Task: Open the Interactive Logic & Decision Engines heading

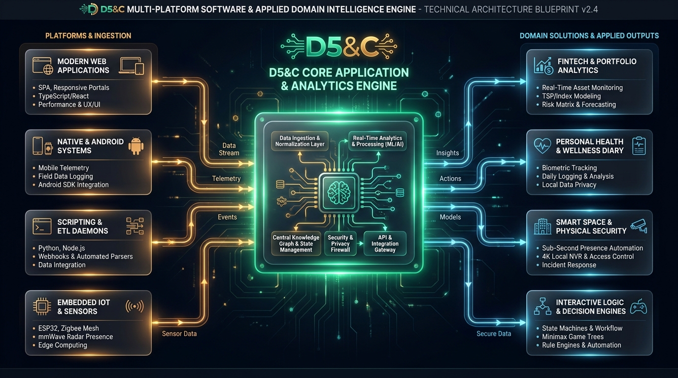Action: pos(591,307)
